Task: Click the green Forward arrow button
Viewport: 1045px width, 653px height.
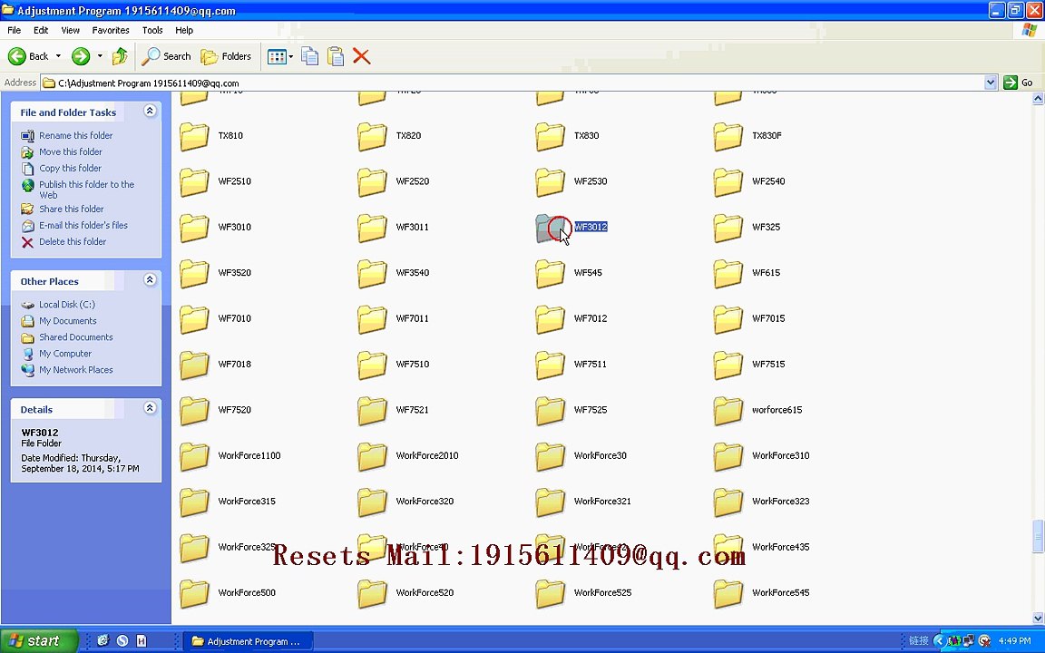Action: [81, 56]
